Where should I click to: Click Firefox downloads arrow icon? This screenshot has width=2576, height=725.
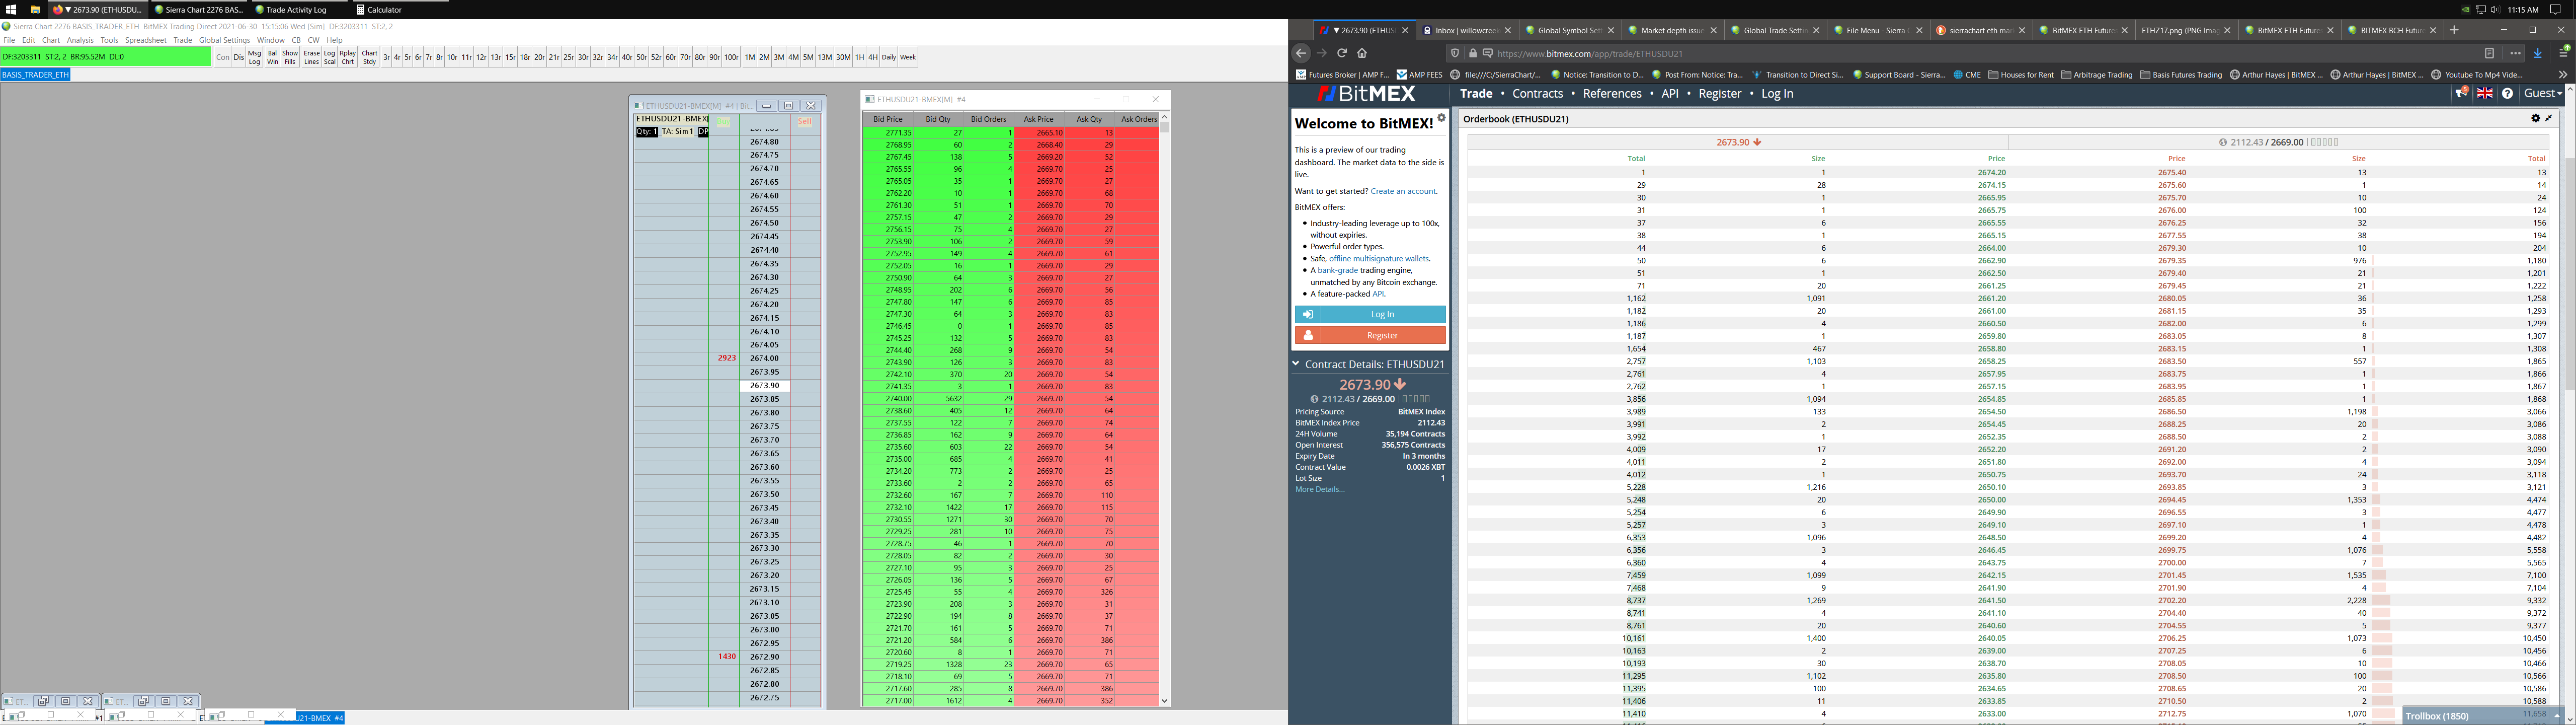click(x=2538, y=53)
